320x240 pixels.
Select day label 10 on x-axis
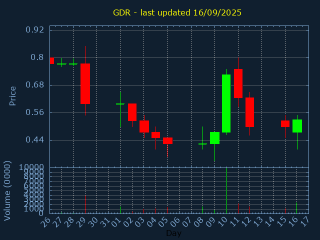[222, 222]
